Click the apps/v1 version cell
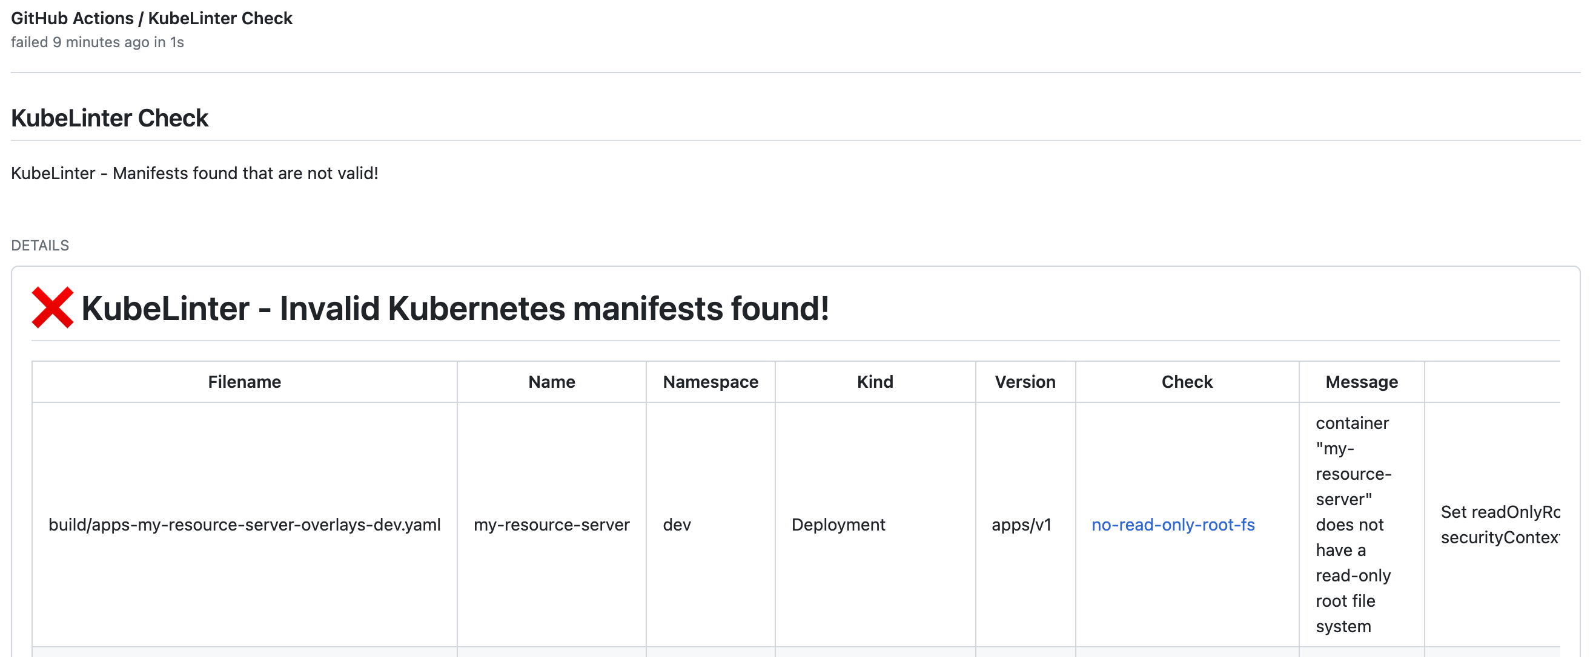Image resolution: width=1593 pixels, height=657 pixels. coord(1021,525)
